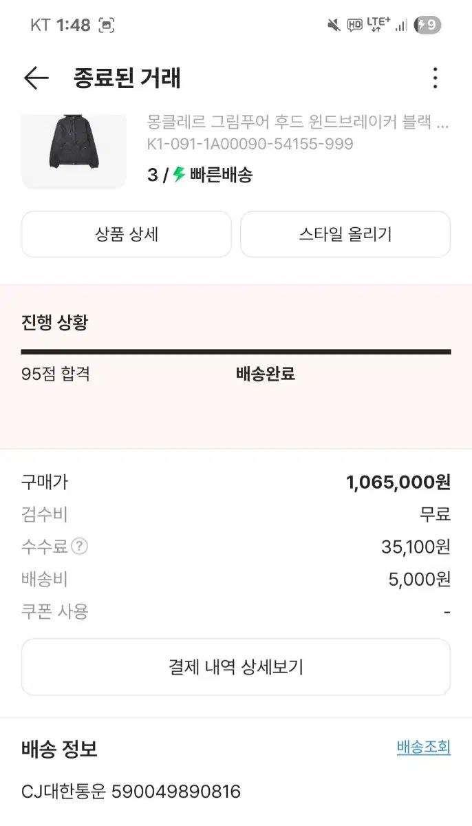Tap the black delivery progress bar
Screen dimensions: 472x826
click(236, 352)
